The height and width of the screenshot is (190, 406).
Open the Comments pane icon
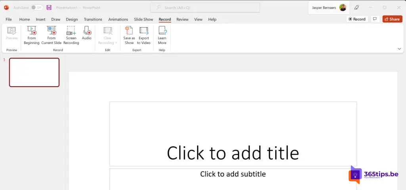pyautogui.click(x=375, y=19)
